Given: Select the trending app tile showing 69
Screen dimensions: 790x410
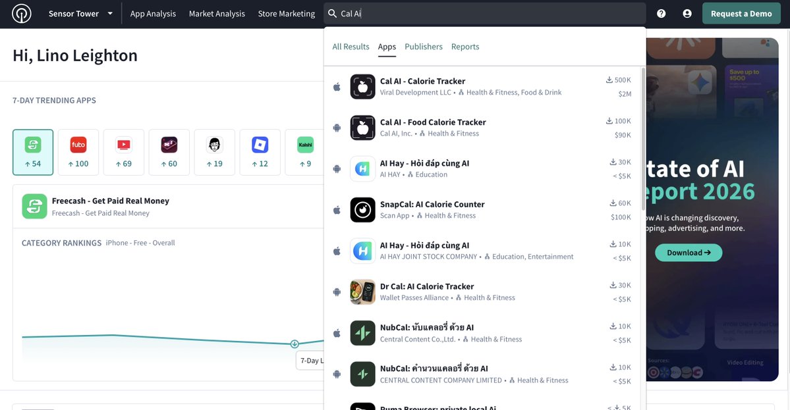Looking at the screenshot, I should coord(123,152).
